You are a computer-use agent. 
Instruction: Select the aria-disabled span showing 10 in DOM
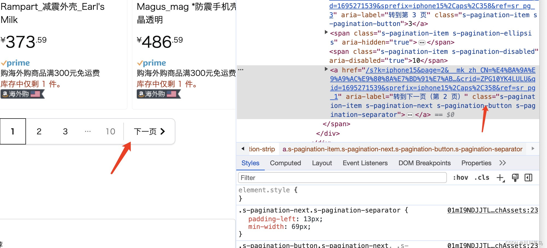click(x=433, y=56)
